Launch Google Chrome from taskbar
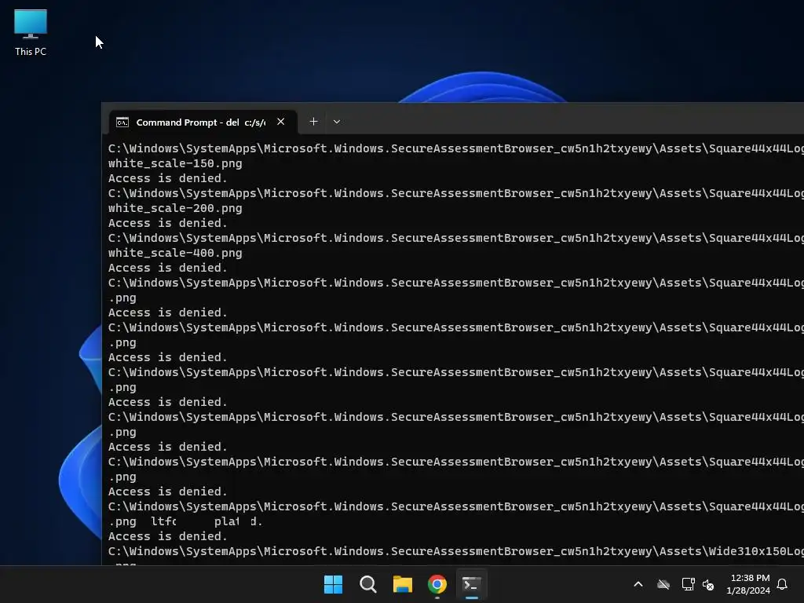Image resolution: width=804 pixels, height=603 pixels. 437,584
